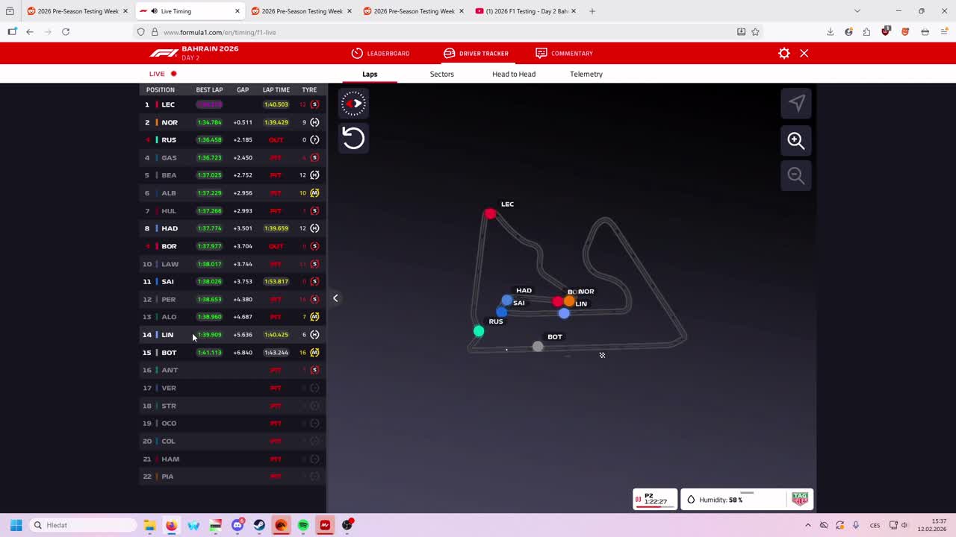The image size is (956, 537).
Task: Select driver RUS in the timing list
Action: 232,139
